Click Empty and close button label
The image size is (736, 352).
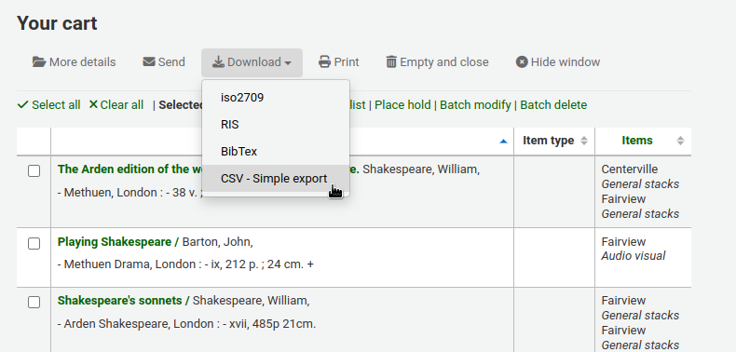(444, 62)
